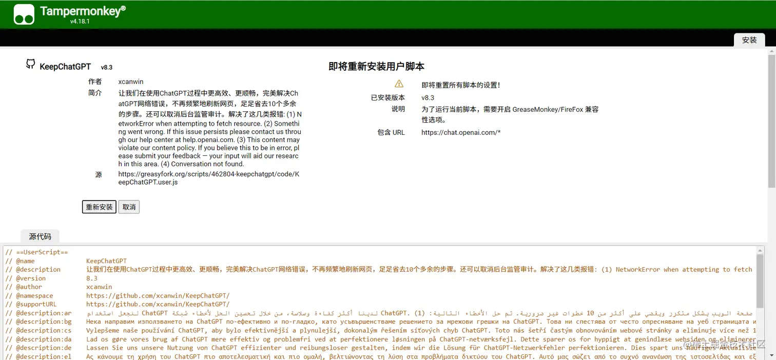
Task: Click the v8.3 version label by the title
Action: [x=106, y=67]
